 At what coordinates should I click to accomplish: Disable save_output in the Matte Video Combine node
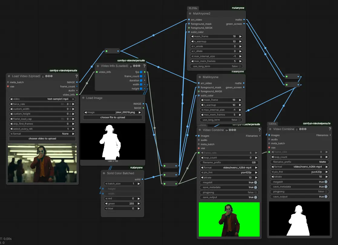coord(326,197)
